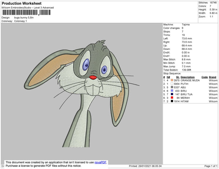Select stitches count '16746'
Viewport: 219px width, 169px height.
(213, 3)
